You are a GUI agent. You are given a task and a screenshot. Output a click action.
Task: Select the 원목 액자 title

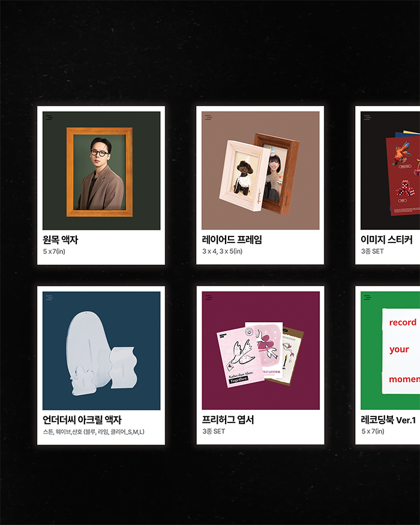[60, 240]
